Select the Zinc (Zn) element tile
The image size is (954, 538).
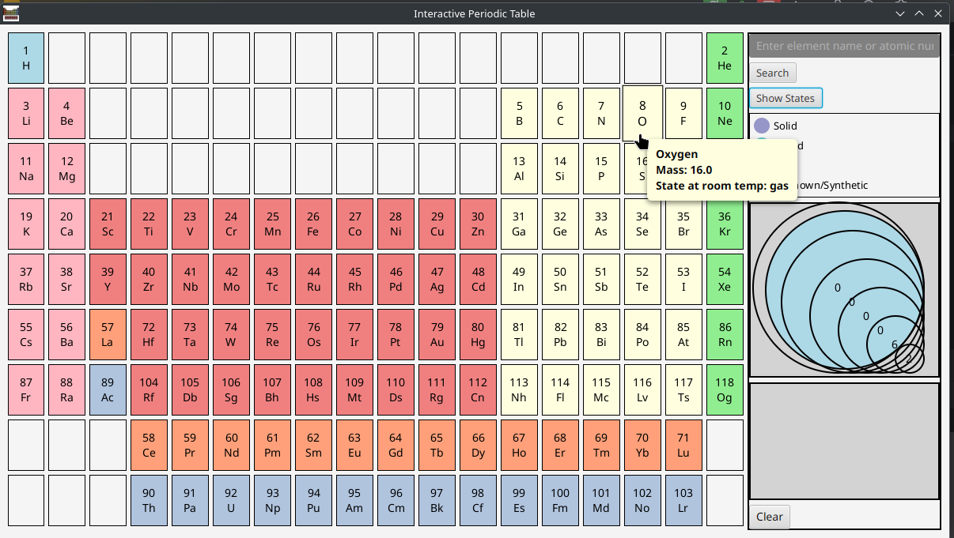(x=478, y=224)
